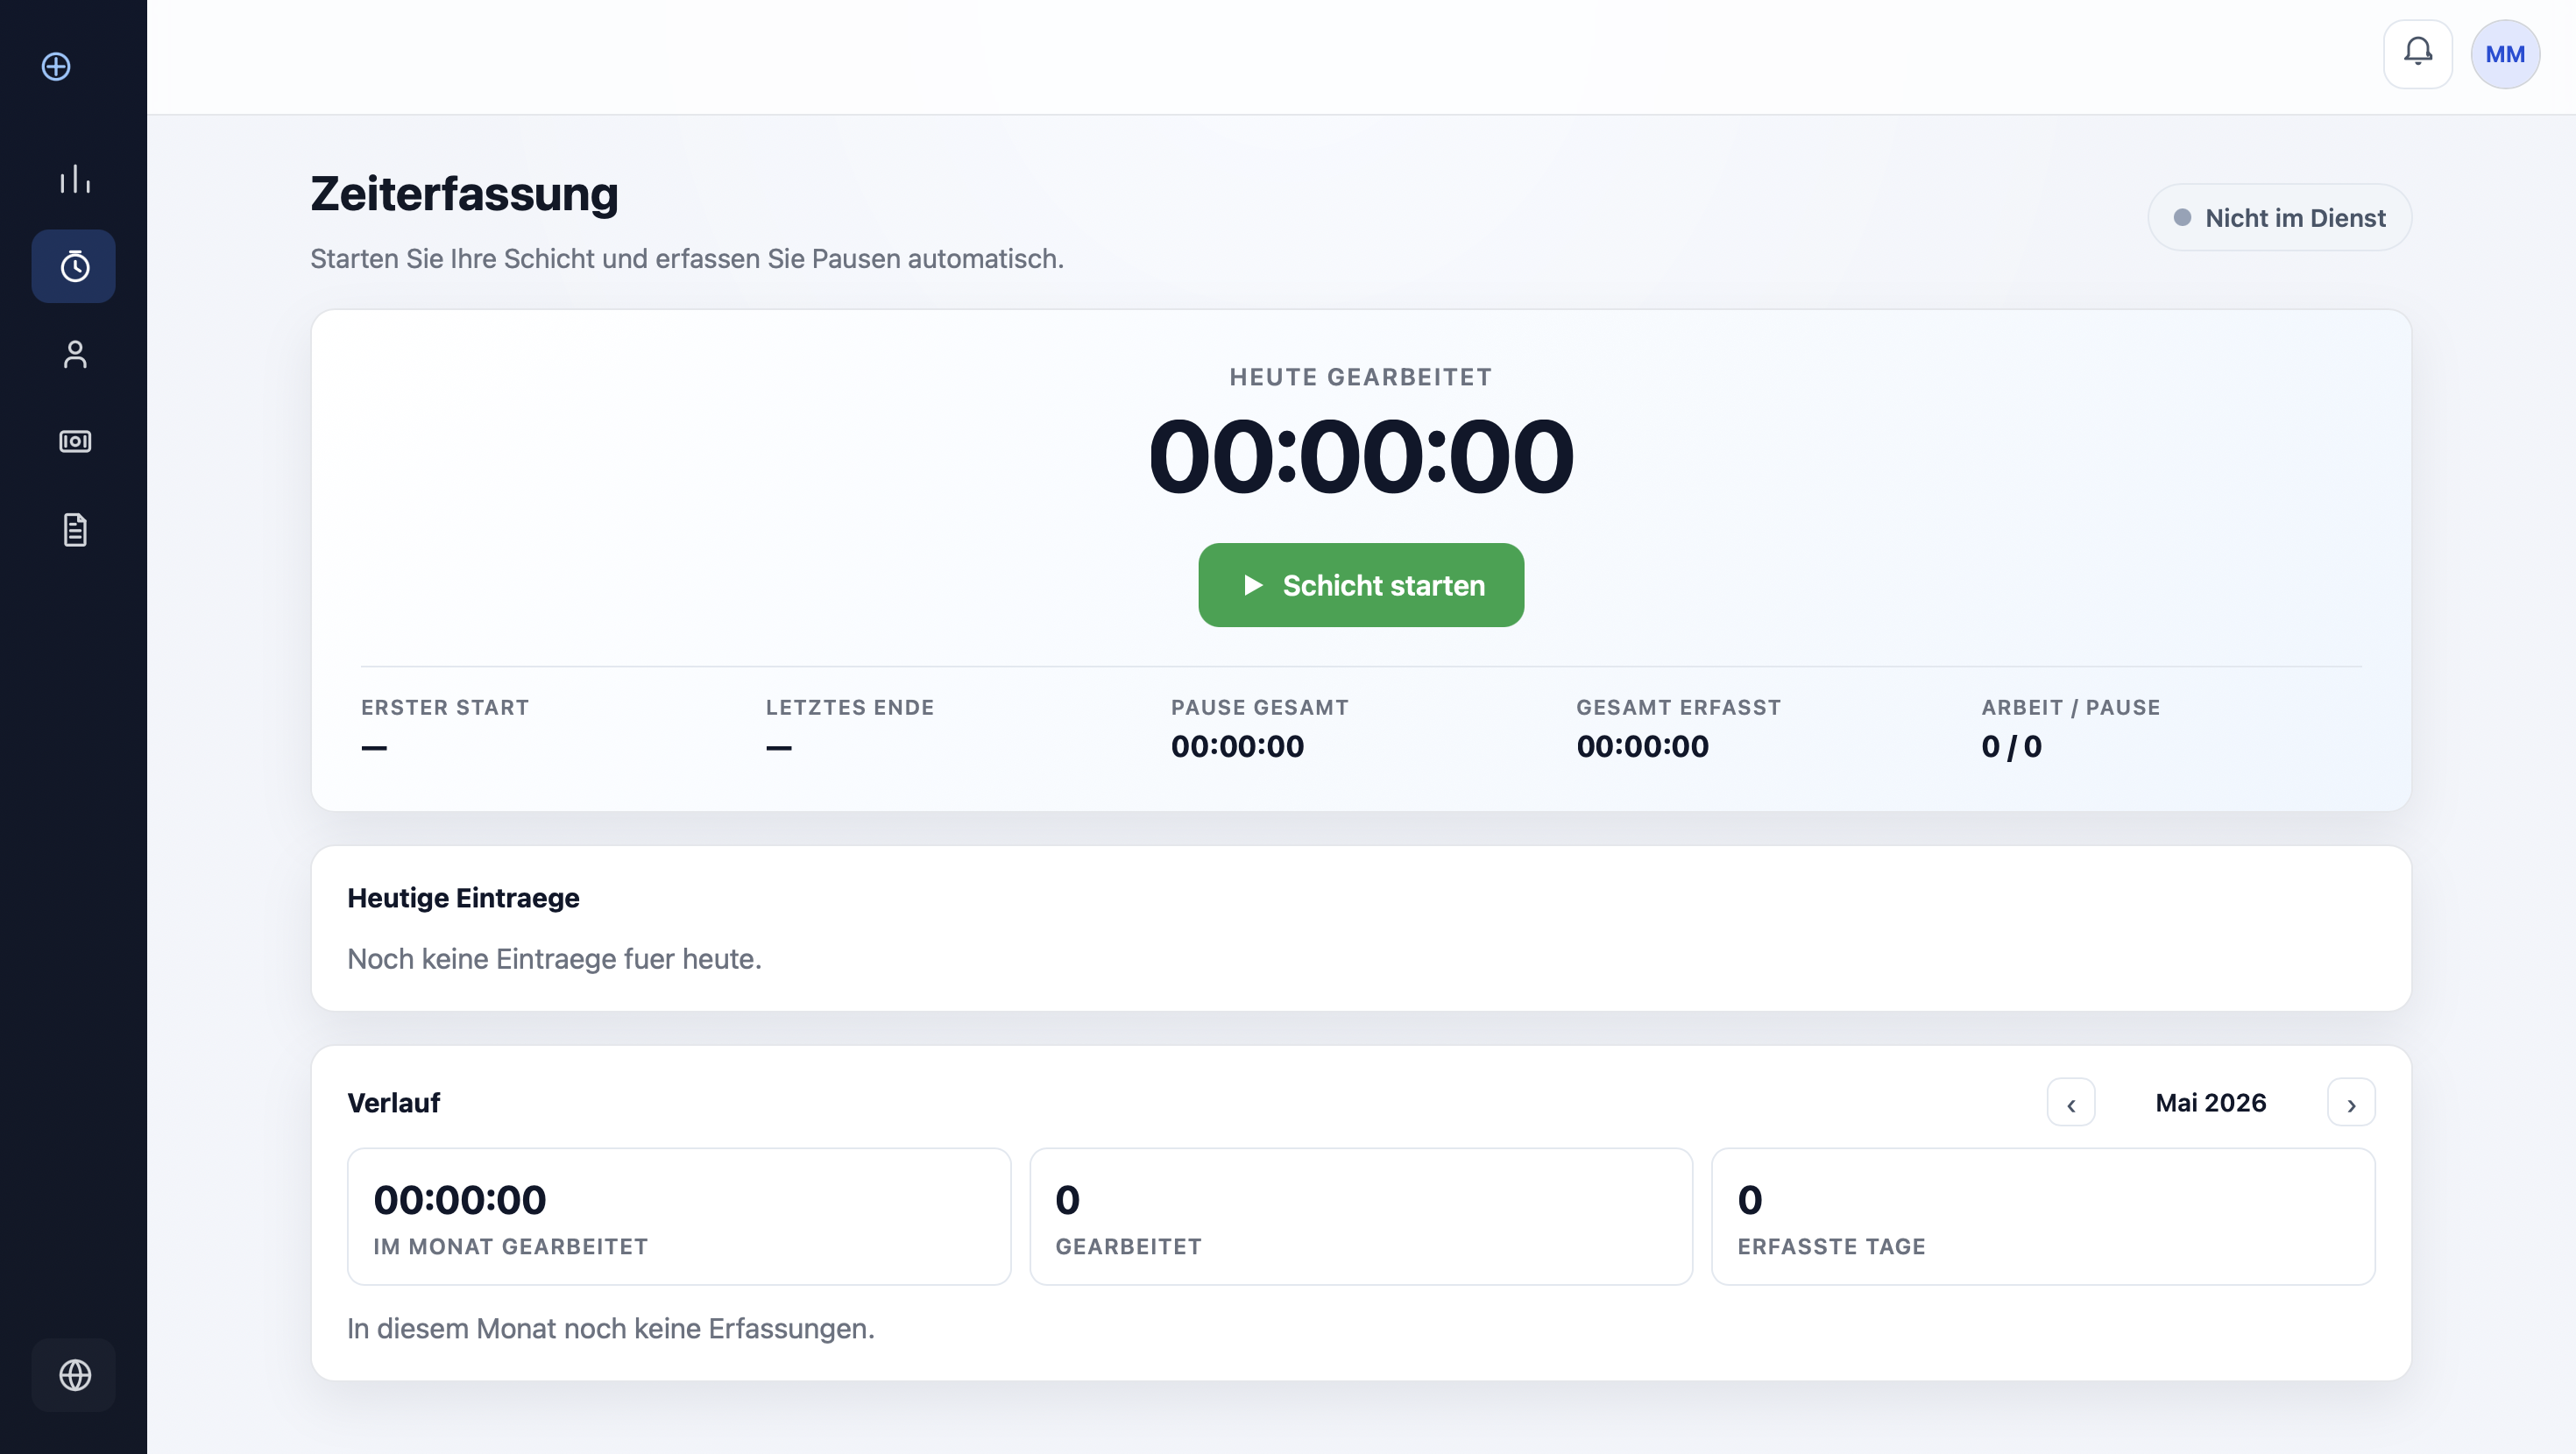Click the Verlauf section heading
Screen dimensions: 2576x1454
click(x=393, y=1103)
